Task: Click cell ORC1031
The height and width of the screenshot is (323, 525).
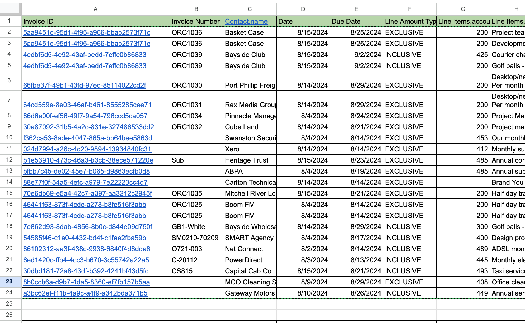Action: click(196, 101)
